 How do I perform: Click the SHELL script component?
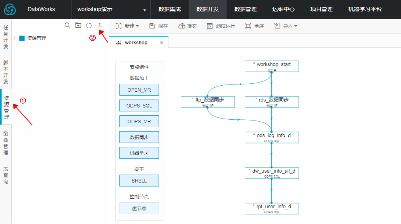coord(139,181)
